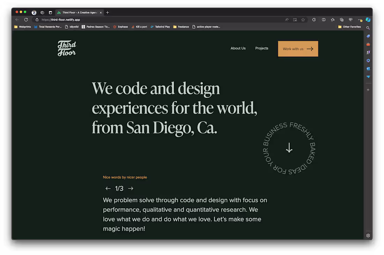Open Browser essentials heart icon
The width and height of the screenshot is (384, 255).
(350, 20)
